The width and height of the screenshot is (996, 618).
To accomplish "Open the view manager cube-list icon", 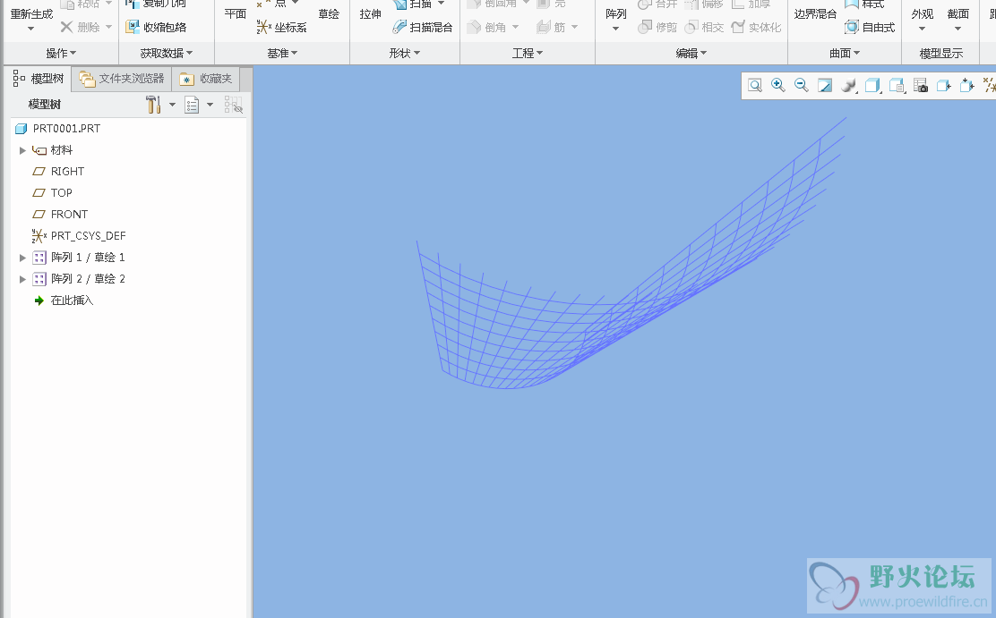I will point(897,86).
